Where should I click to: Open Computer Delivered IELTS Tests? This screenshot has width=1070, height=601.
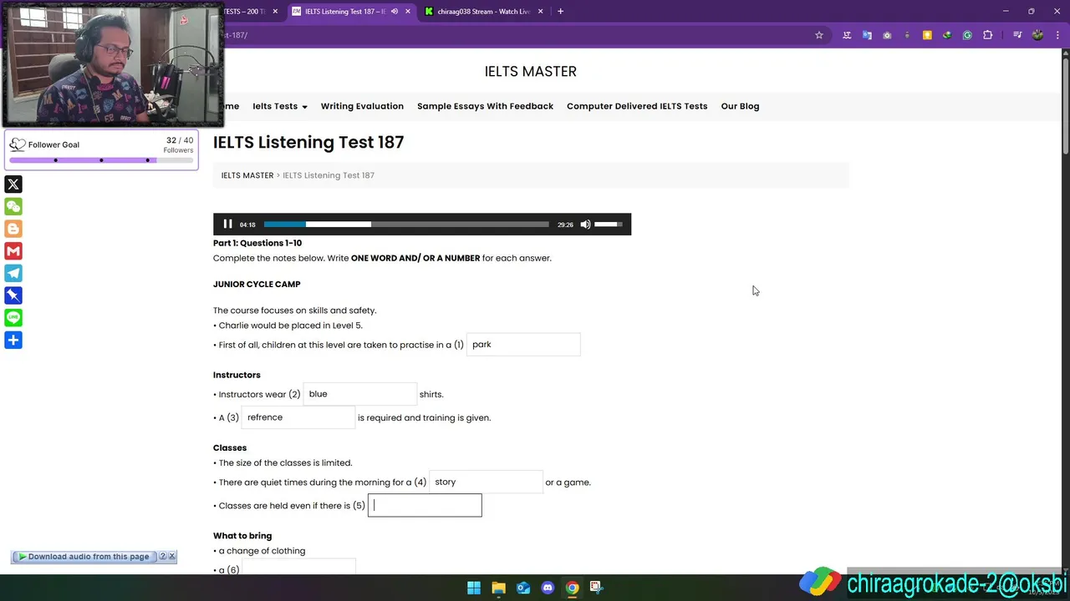click(637, 106)
